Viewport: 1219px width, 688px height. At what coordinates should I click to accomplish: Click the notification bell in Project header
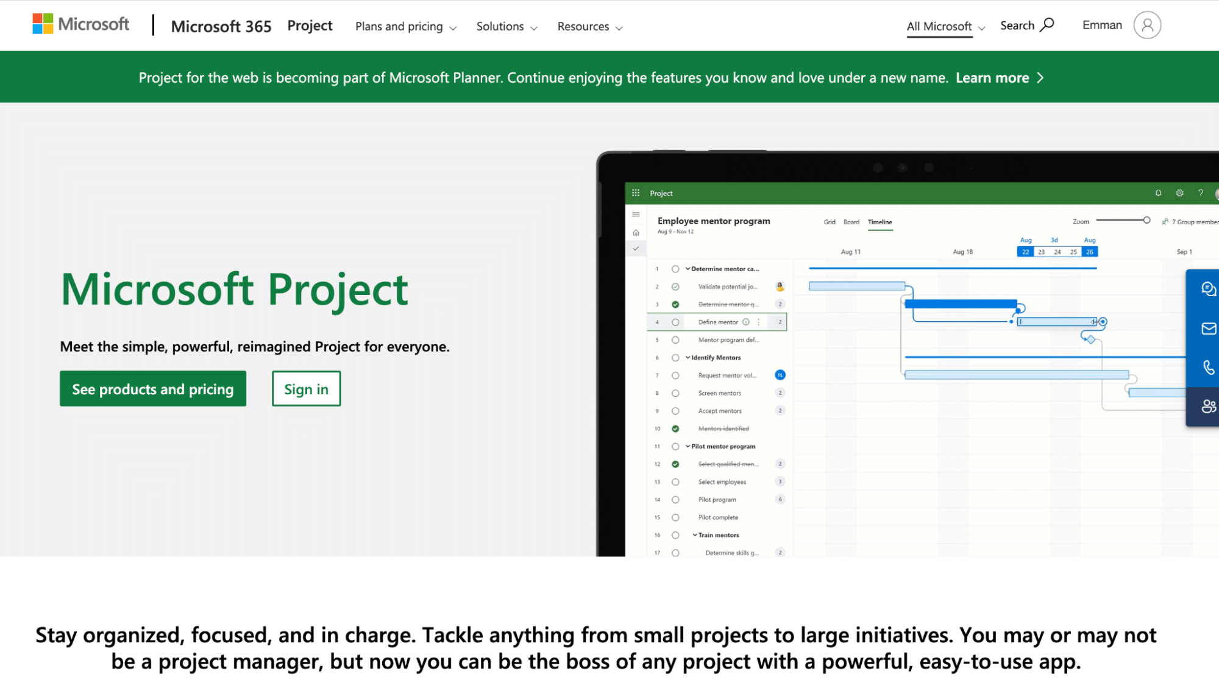1158,193
